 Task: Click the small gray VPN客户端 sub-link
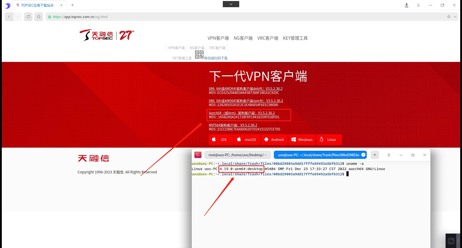coord(177,48)
